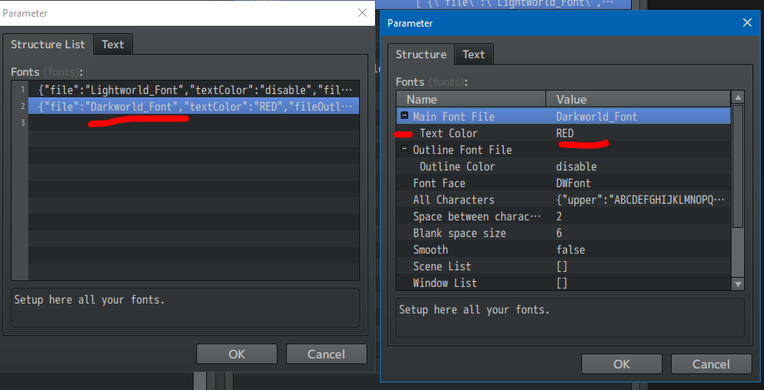The width and height of the screenshot is (764, 390).
Task: Select the Lightworld_Font entry in fonts list
Action: pyautogui.click(x=194, y=90)
